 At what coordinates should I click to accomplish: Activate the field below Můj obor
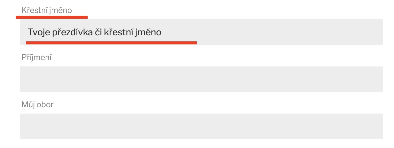pyautogui.click(x=202, y=126)
